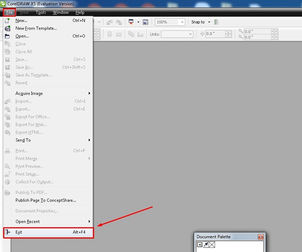Click the Document Palette flyout arrow button

click(x=200, y=244)
